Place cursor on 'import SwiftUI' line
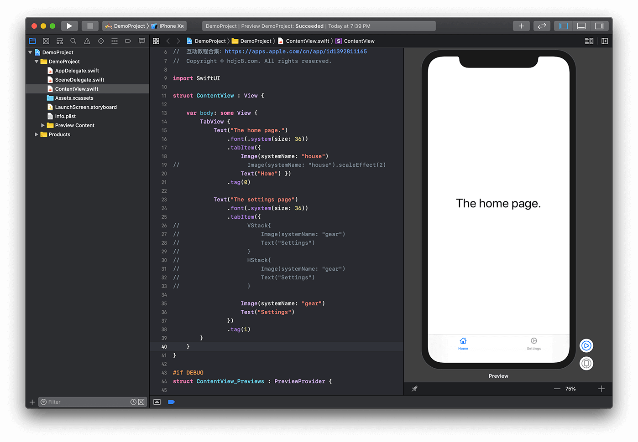The width and height of the screenshot is (638, 442). [x=196, y=78]
